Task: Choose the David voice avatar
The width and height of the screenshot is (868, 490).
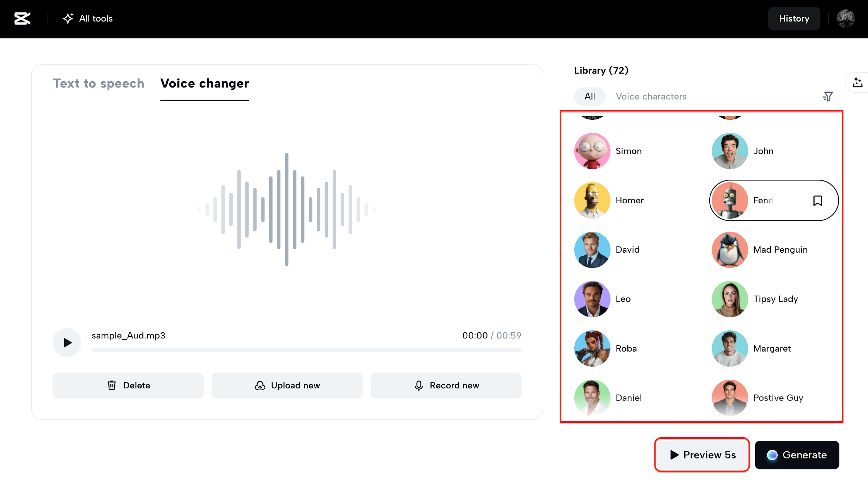Action: pos(592,250)
